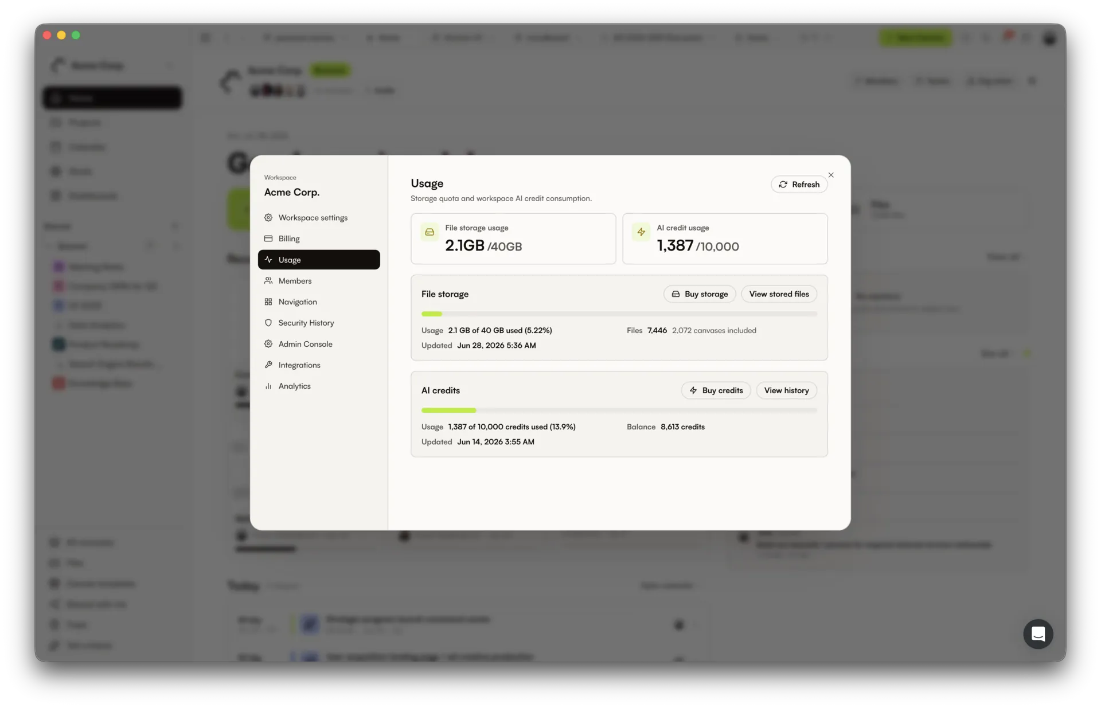Screen dimensions: 1101x708
Task: Select Home in the background sidebar
Action: [x=112, y=98]
